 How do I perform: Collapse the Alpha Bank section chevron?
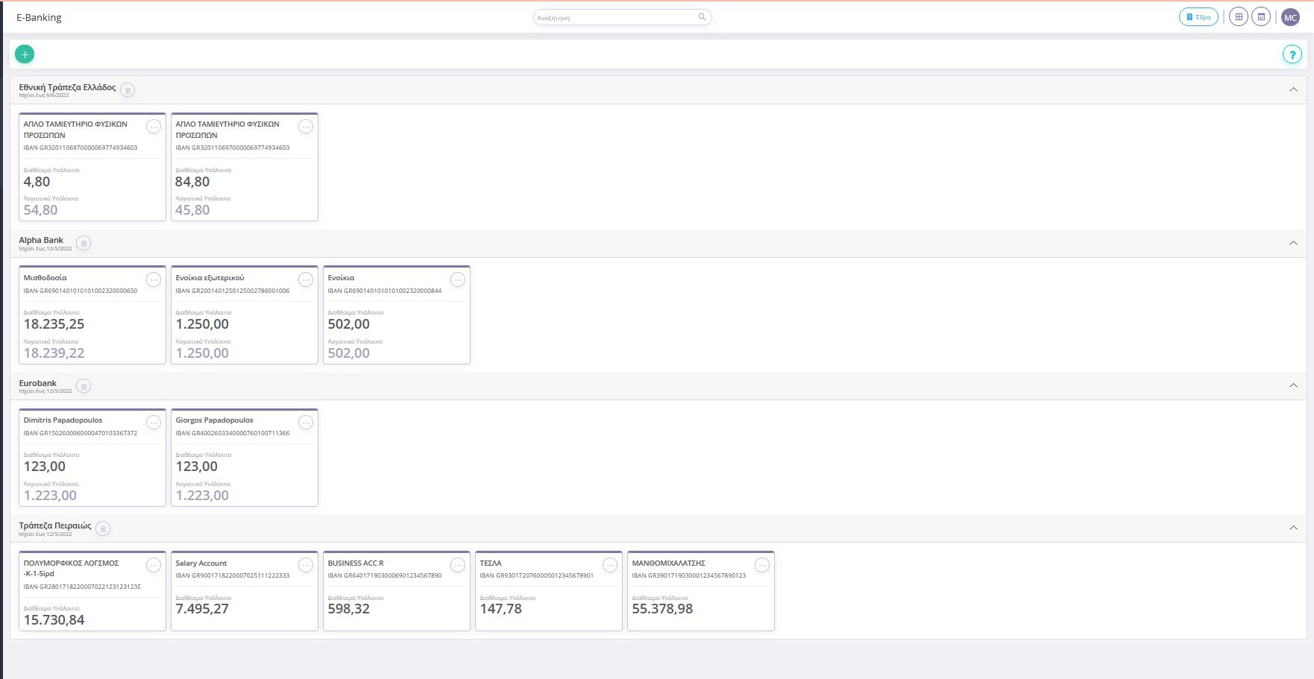(1293, 243)
